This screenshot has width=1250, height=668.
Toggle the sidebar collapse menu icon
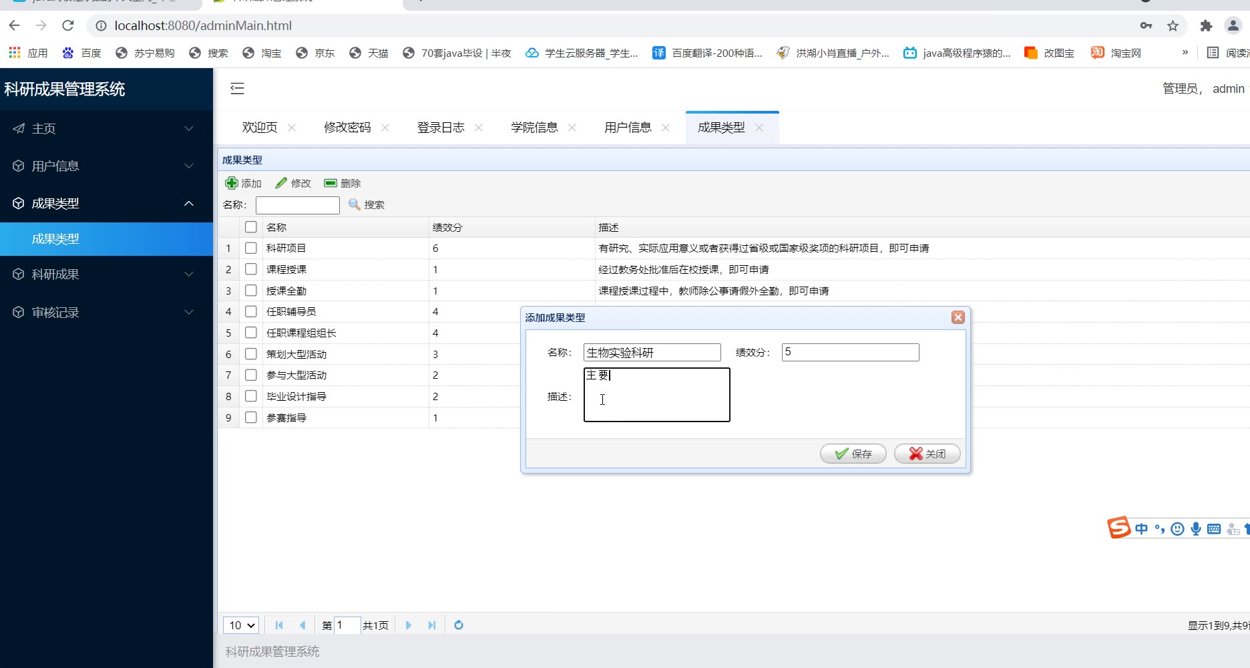pos(237,88)
